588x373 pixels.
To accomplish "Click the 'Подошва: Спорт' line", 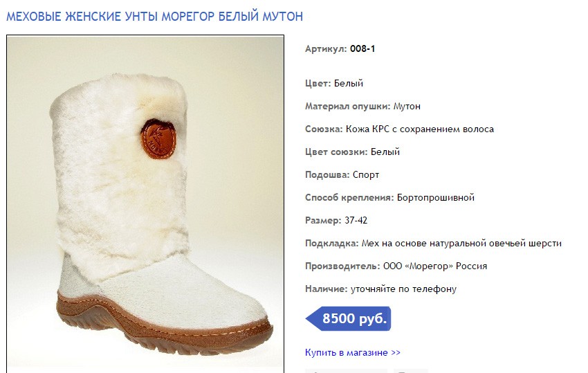I will [342, 175].
